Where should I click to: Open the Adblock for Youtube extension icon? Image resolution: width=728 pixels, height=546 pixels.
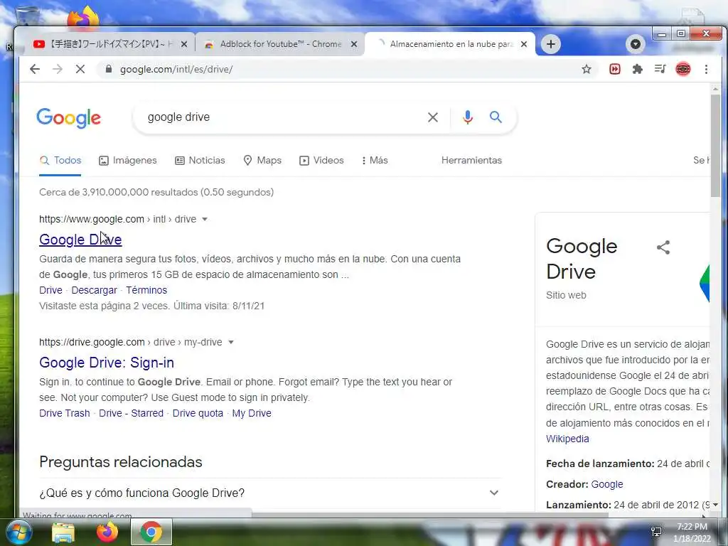pos(615,69)
